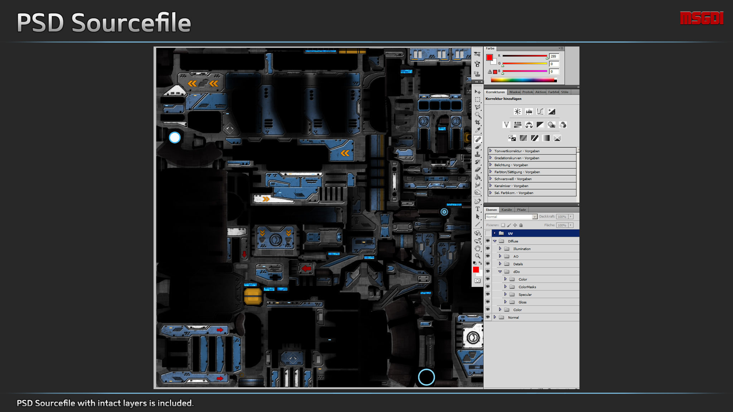Click the R value input field

click(x=554, y=57)
